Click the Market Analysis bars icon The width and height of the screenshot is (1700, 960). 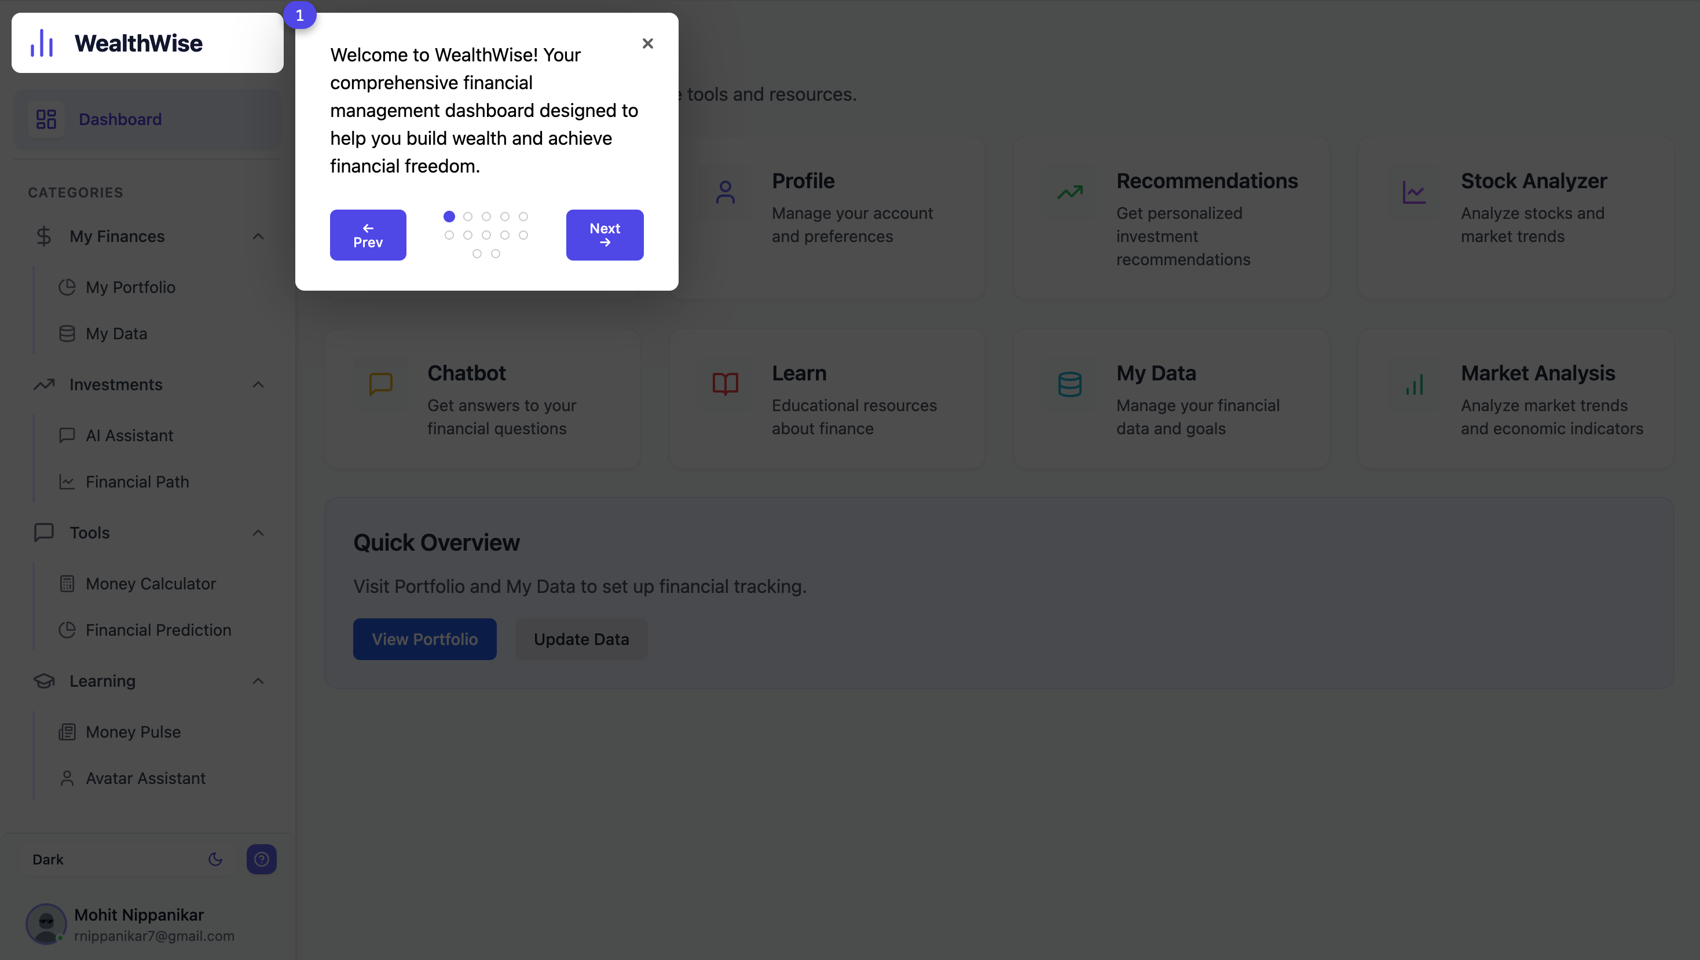pos(1413,384)
